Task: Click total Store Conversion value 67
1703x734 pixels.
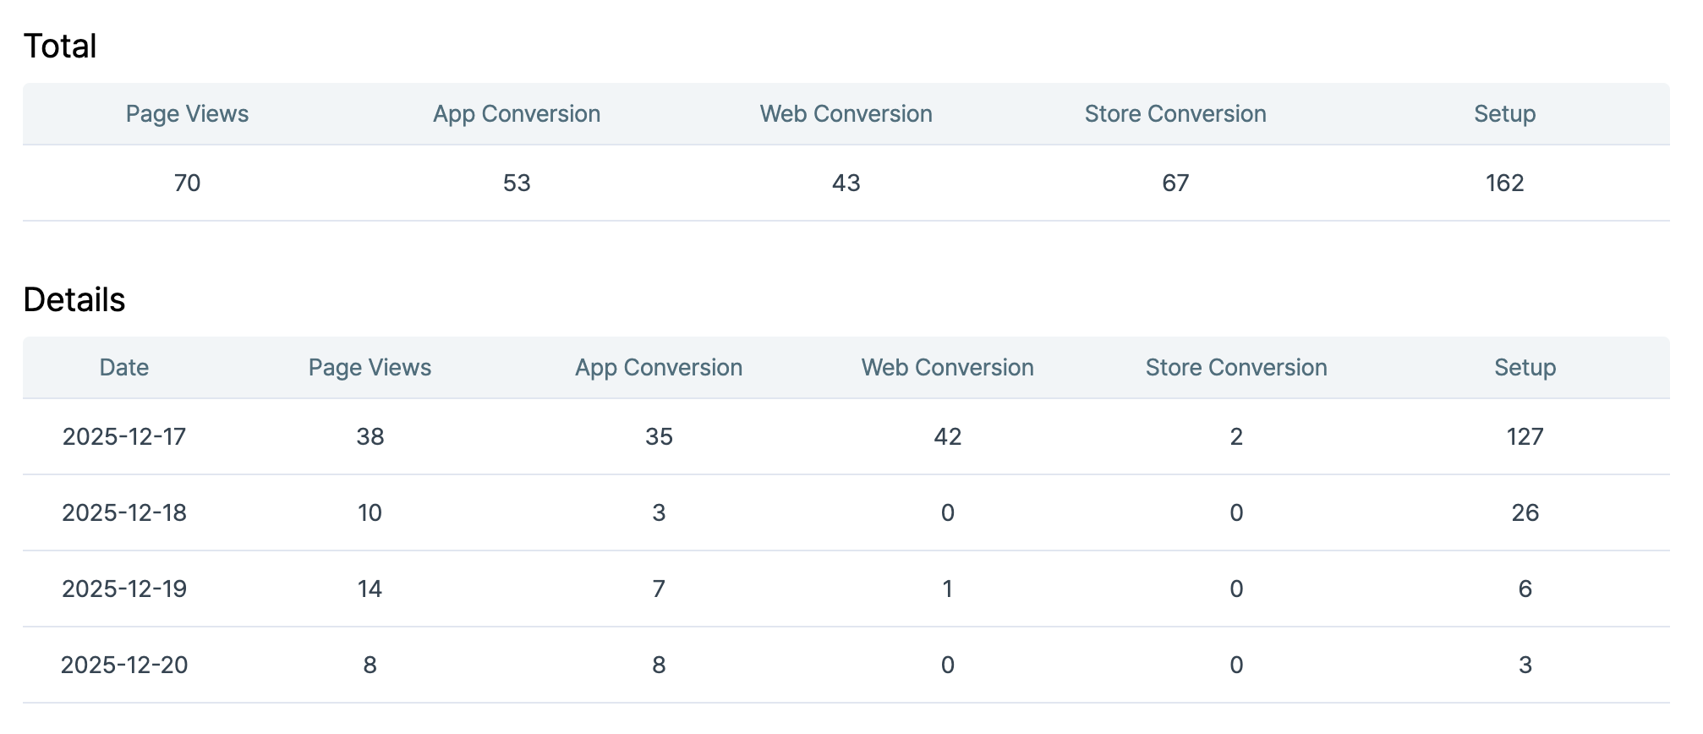Action: (x=1175, y=183)
